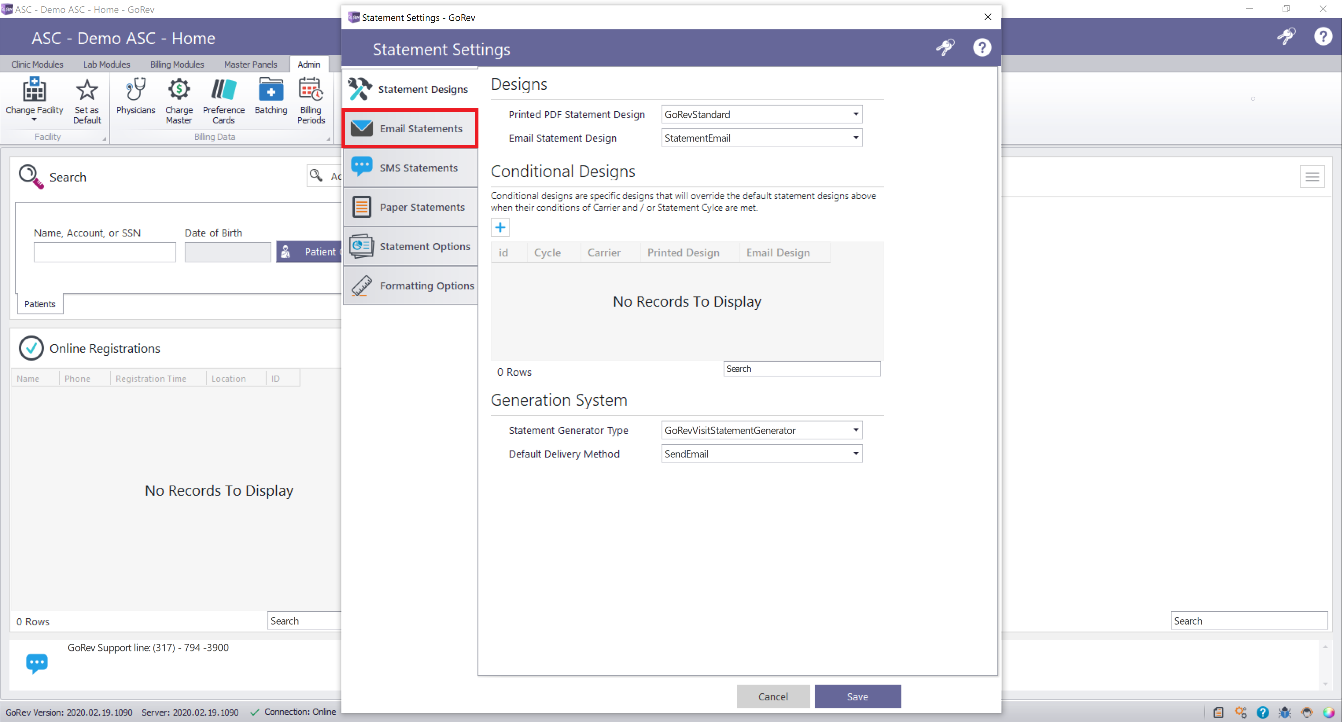Click the bug report beetle icon
The image size is (1342, 722).
pyautogui.click(x=1285, y=712)
